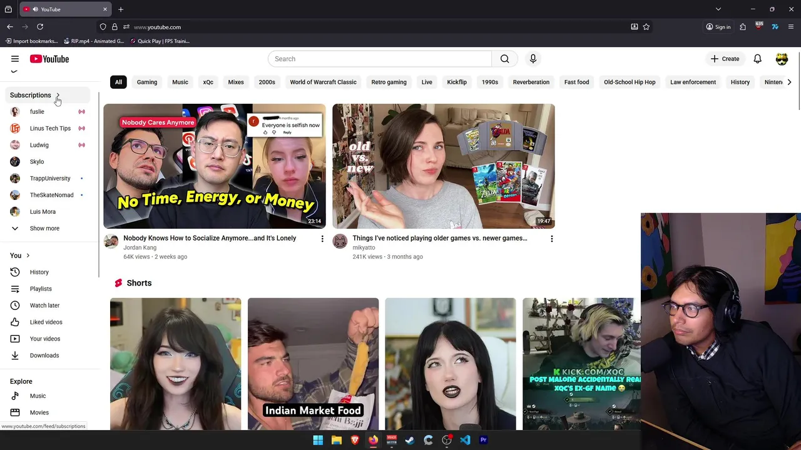Click the search magnifier button
Image resolution: width=801 pixels, height=450 pixels.
[504, 59]
